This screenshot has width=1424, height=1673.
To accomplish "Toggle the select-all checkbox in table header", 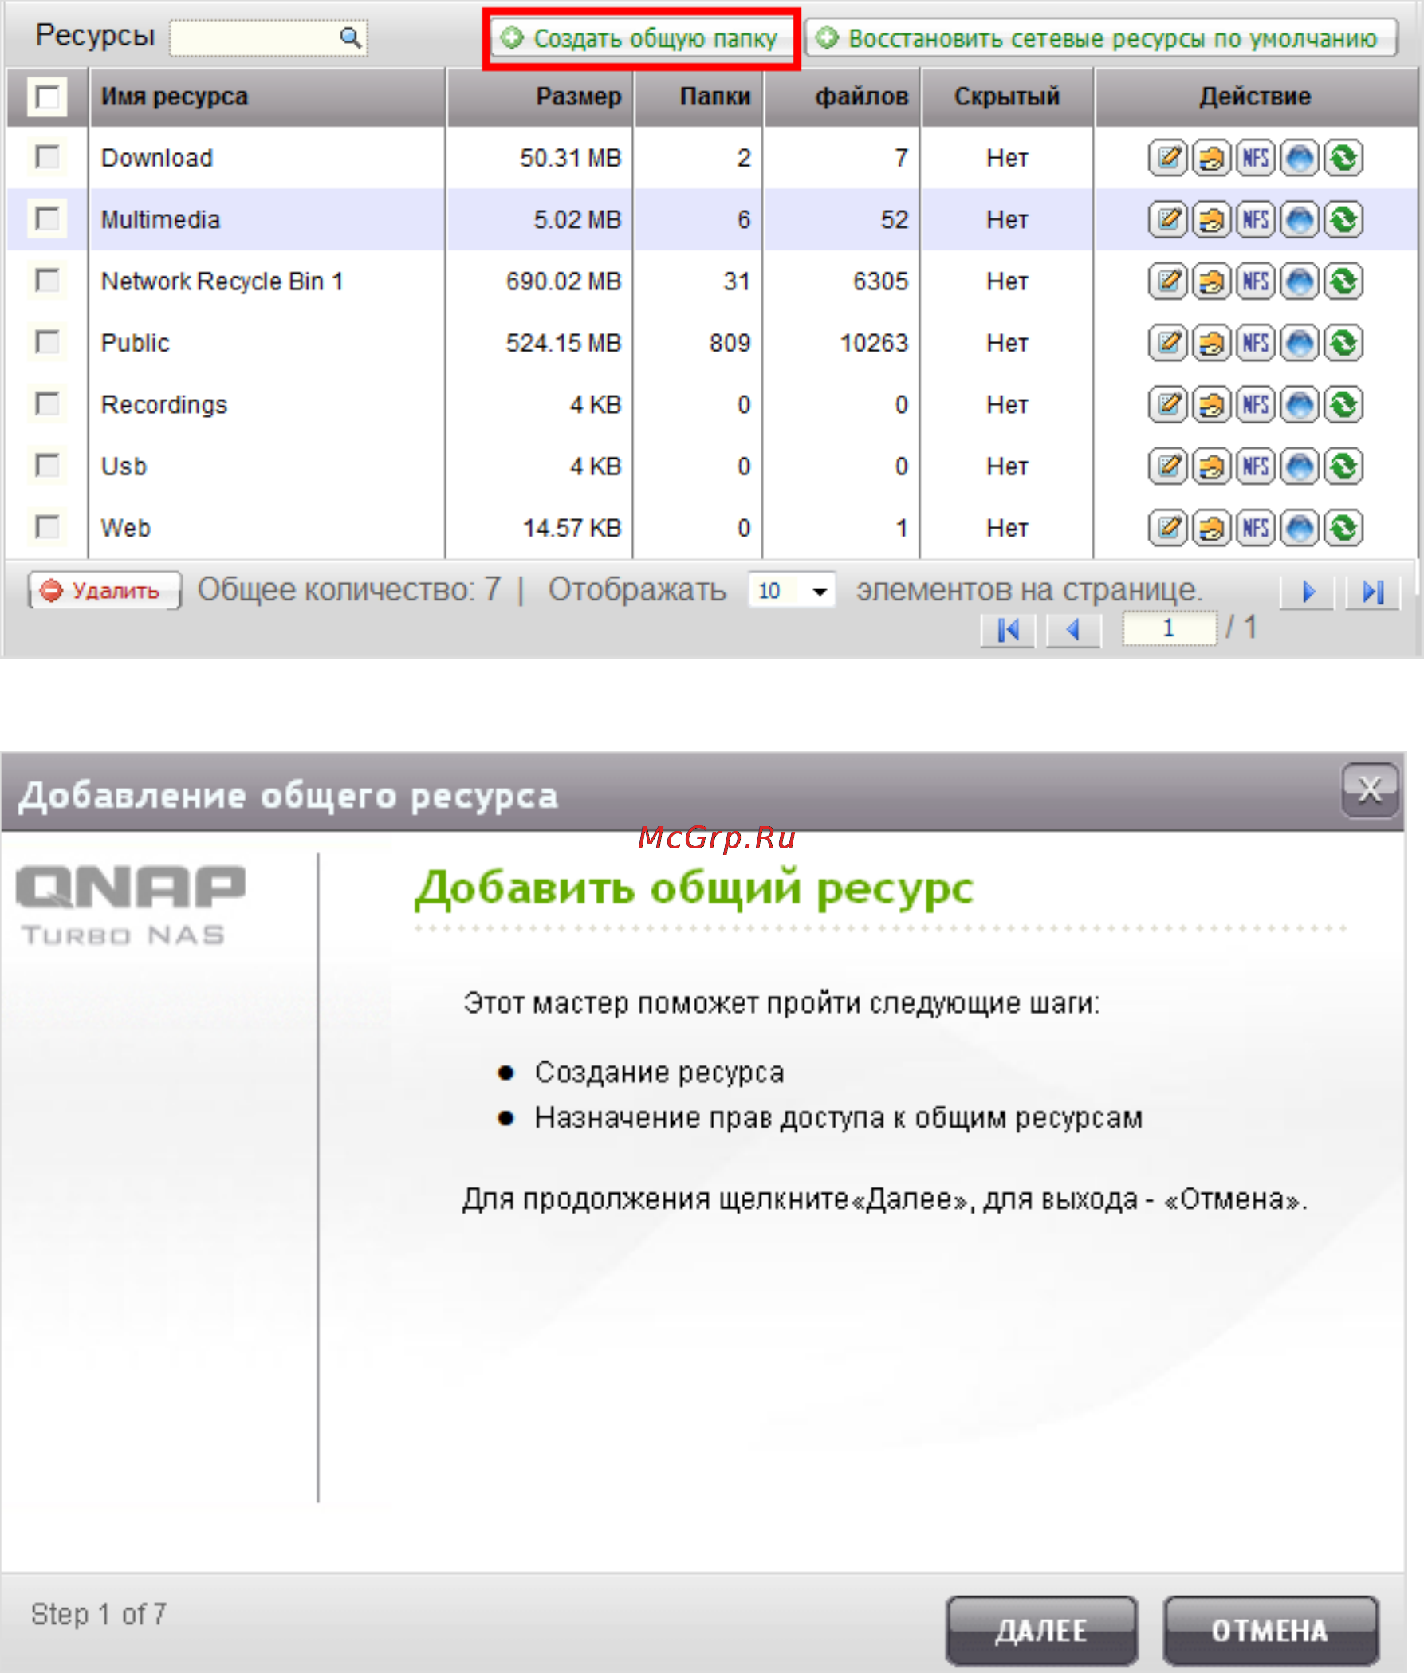I will (x=47, y=98).
